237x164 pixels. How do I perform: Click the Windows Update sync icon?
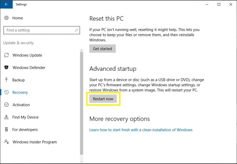tap(6, 55)
